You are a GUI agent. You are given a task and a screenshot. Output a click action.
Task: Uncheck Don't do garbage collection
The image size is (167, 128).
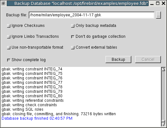click(73, 37)
